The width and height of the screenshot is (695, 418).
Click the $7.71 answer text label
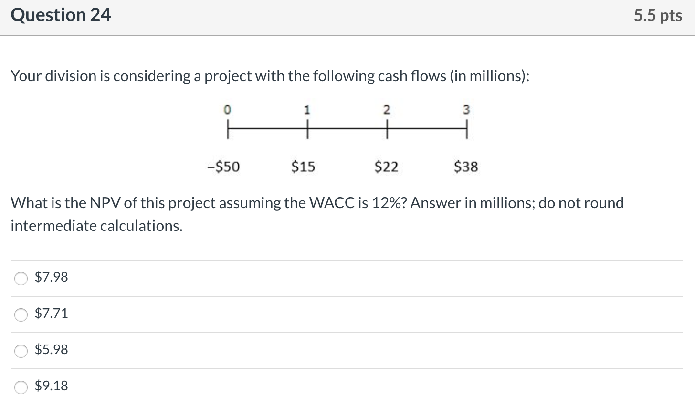[x=51, y=313]
